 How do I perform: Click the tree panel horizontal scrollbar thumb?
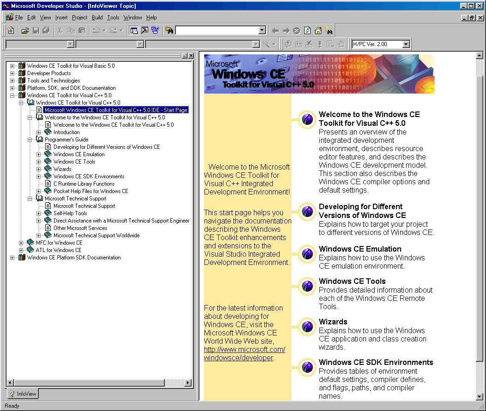pyautogui.click(x=89, y=383)
